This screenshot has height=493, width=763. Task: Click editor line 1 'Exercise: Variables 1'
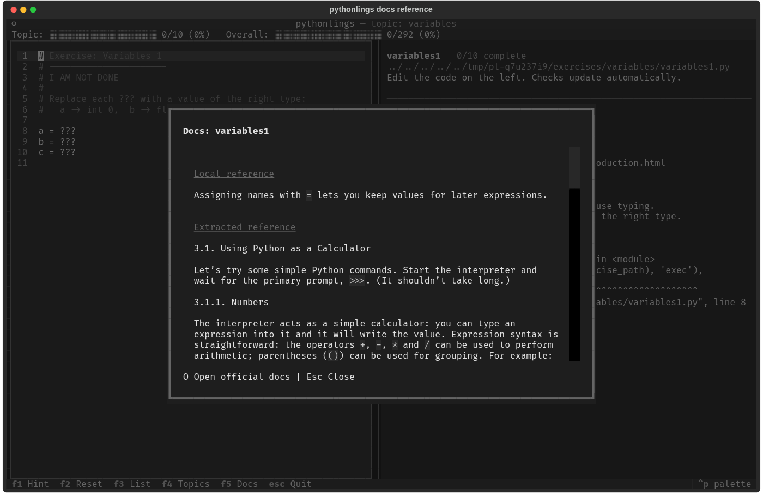click(100, 56)
